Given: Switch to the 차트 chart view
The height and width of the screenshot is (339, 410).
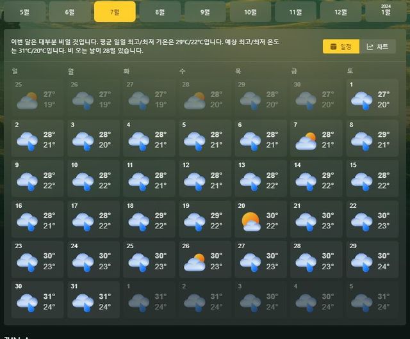Looking at the screenshot, I should coord(378,47).
